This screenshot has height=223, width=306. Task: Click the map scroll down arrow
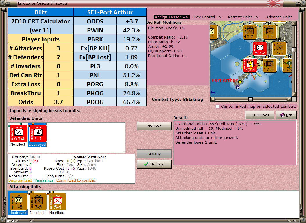(294, 94)
